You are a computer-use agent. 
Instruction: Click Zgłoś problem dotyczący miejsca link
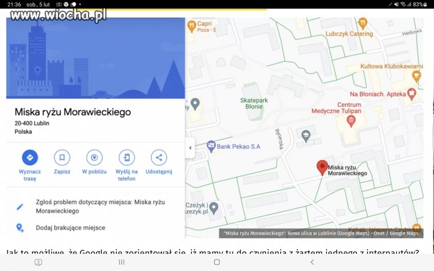pos(100,206)
